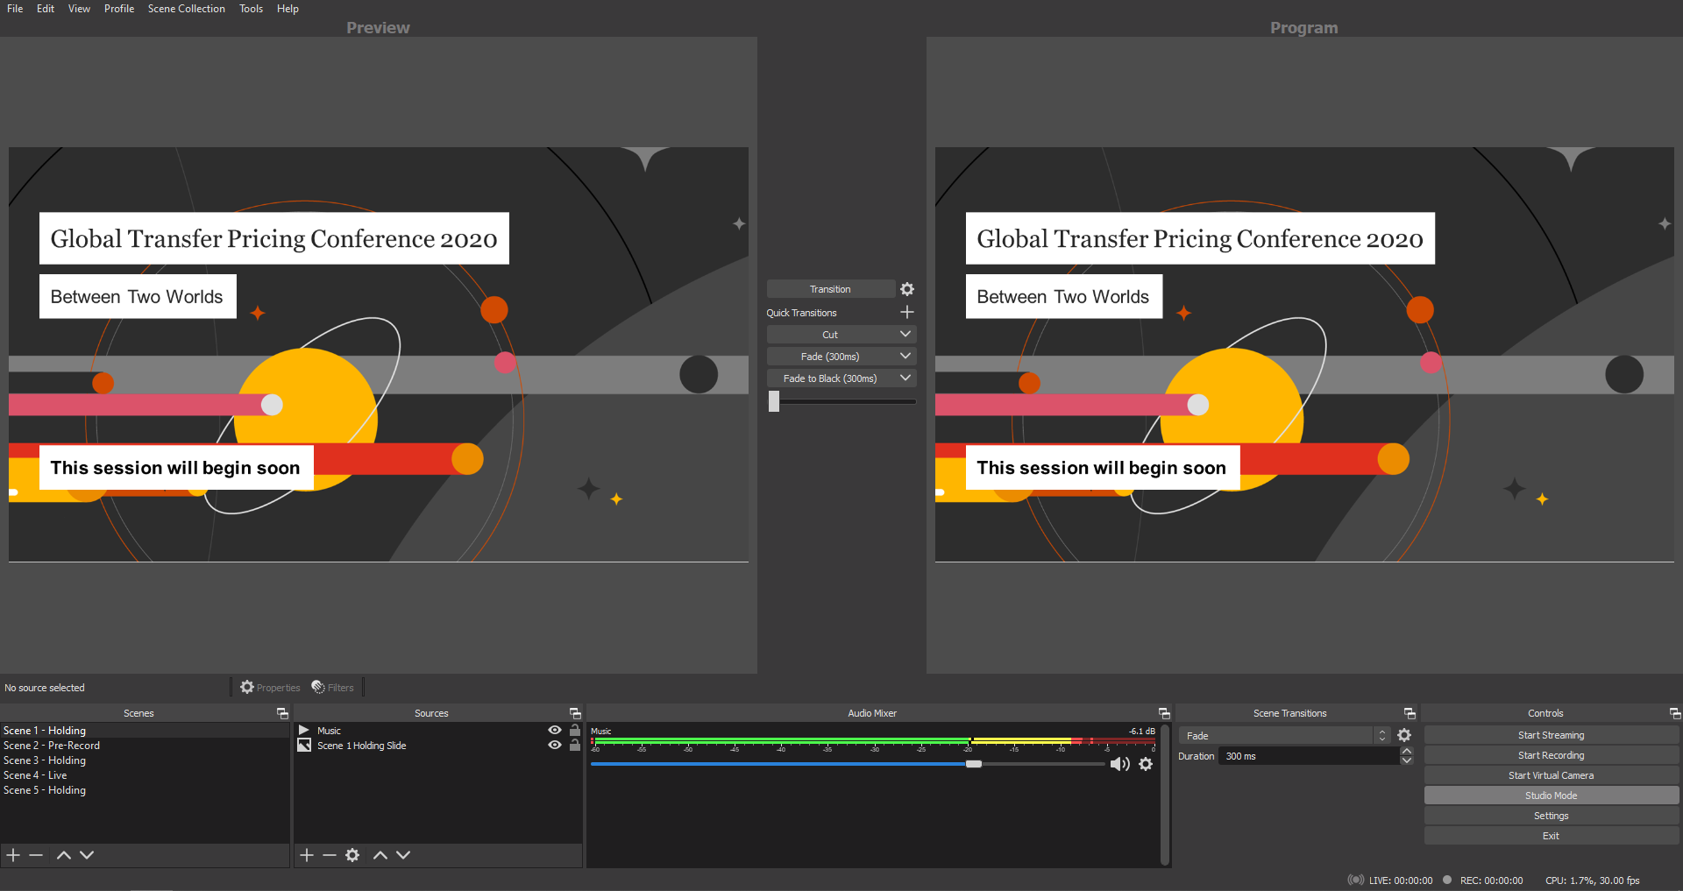Mute the Music audio speaker icon
The width and height of the screenshot is (1683, 891).
[1119, 764]
